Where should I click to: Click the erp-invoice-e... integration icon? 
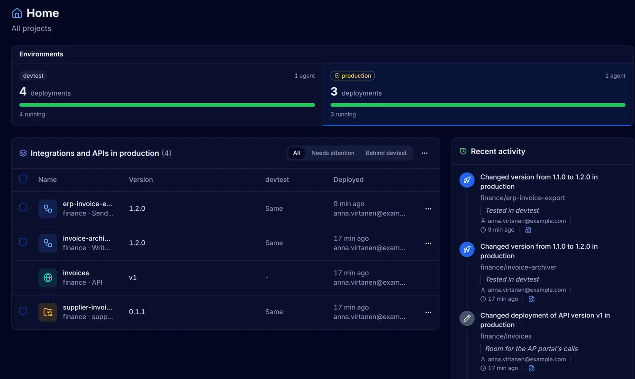pos(48,208)
